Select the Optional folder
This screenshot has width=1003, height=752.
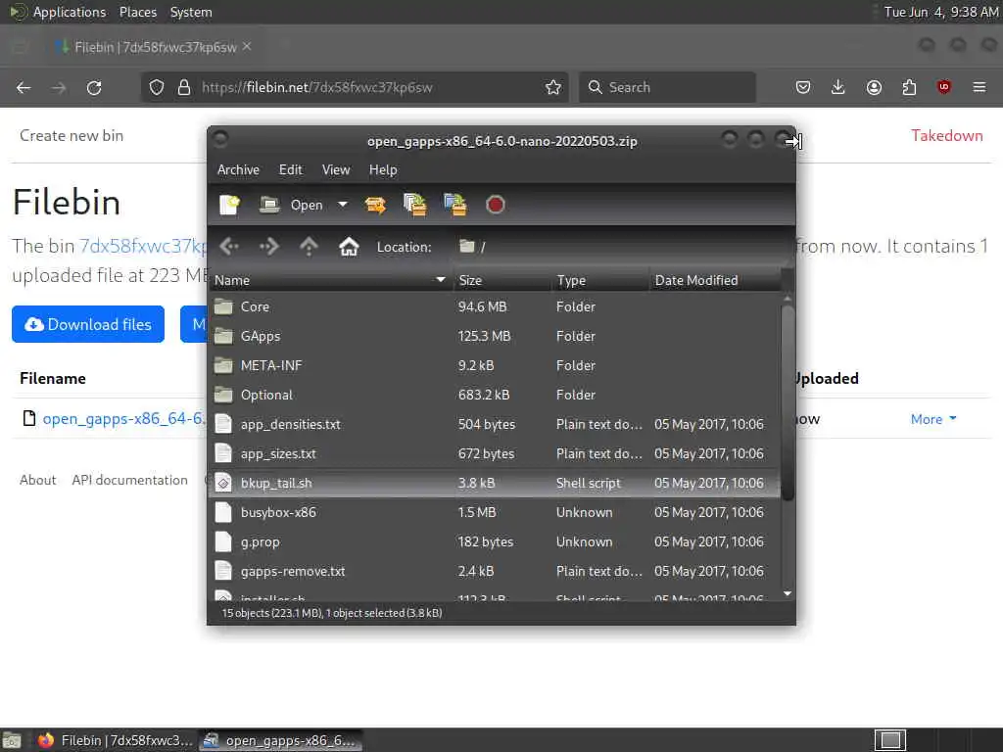click(495, 396)
